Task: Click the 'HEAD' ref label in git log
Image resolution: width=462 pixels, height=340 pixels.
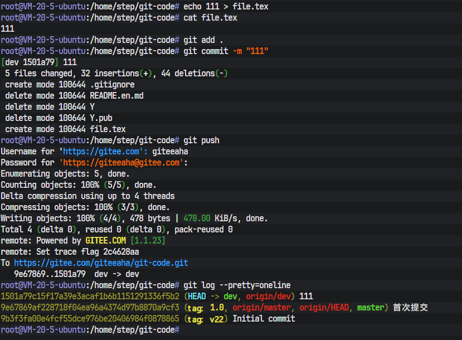Action: (197, 296)
